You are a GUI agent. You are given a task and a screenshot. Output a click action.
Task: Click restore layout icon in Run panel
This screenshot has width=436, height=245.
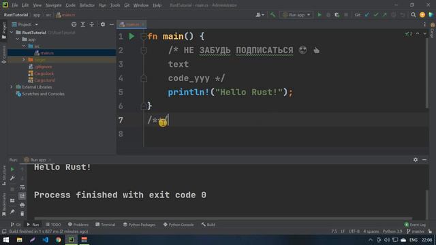tap(12, 200)
